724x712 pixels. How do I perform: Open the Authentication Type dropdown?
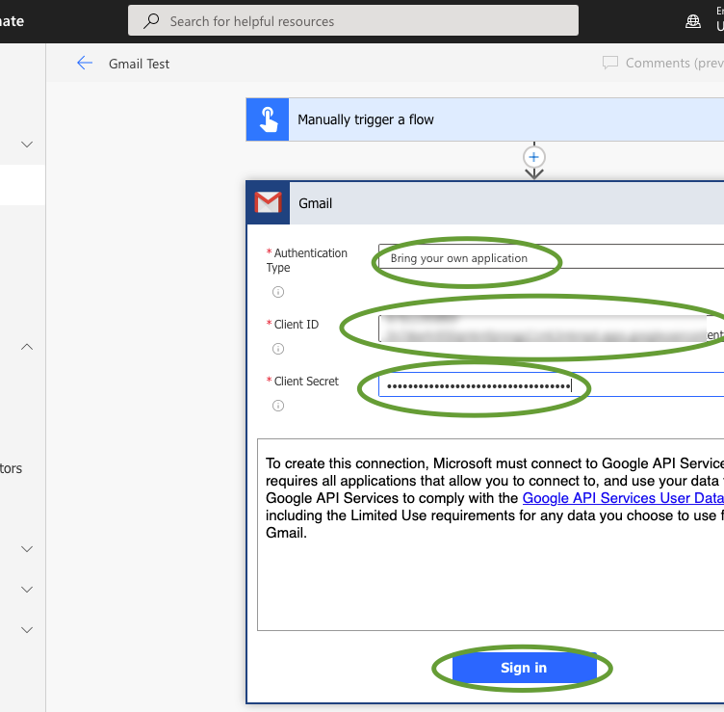(x=551, y=256)
